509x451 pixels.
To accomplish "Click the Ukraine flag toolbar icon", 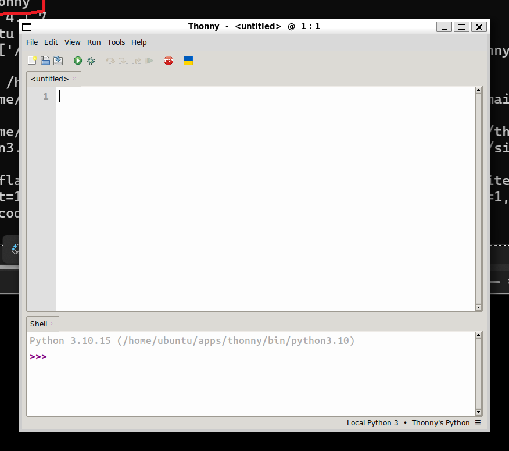I will 188,61.
